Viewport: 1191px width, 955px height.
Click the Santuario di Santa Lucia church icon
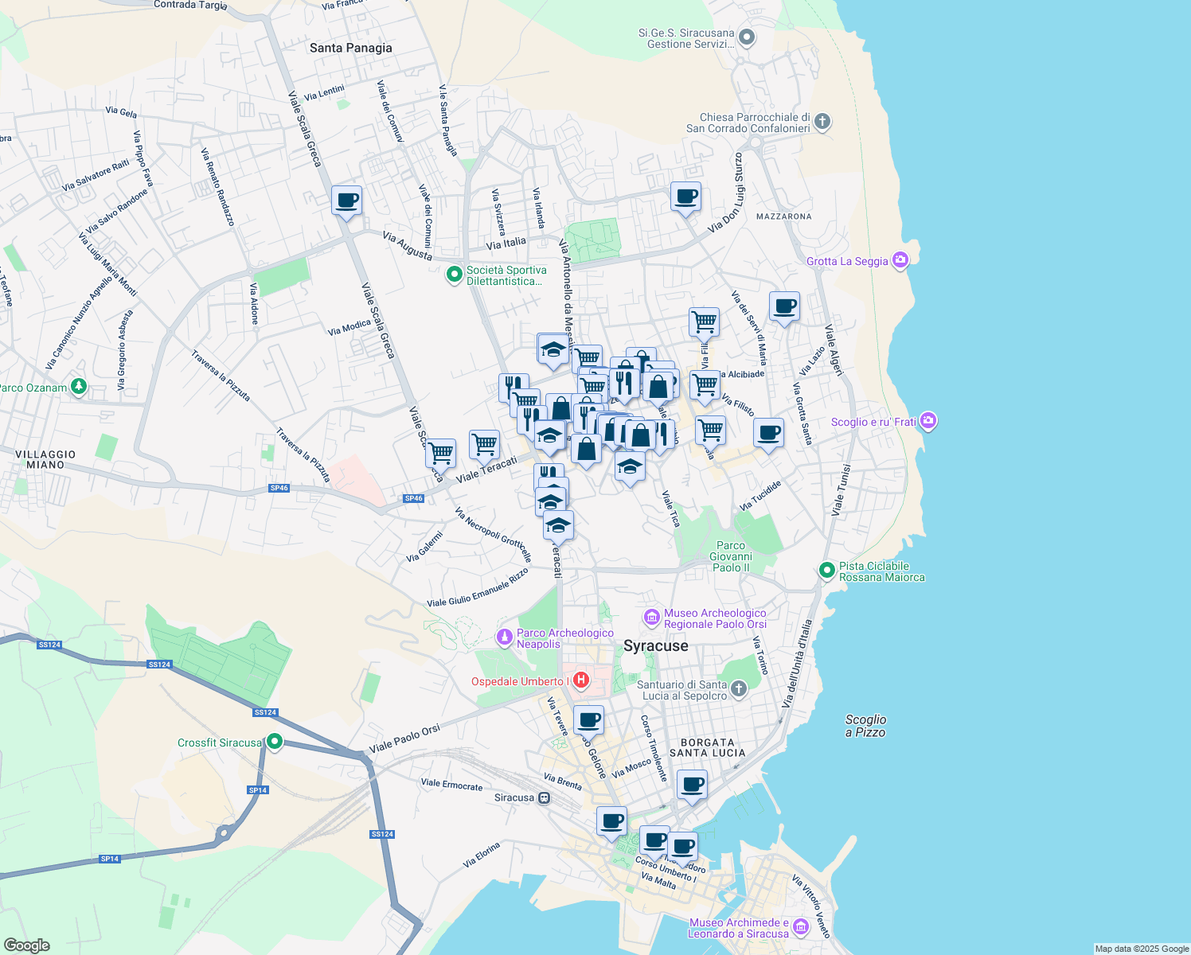click(x=739, y=689)
